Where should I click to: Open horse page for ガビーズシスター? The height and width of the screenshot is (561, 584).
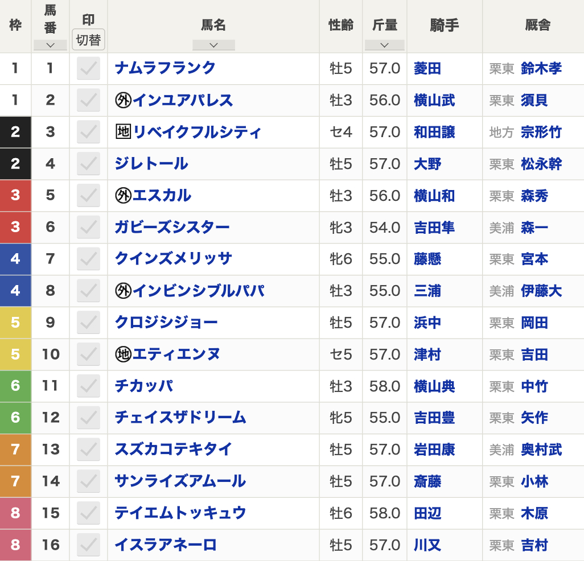point(172,227)
